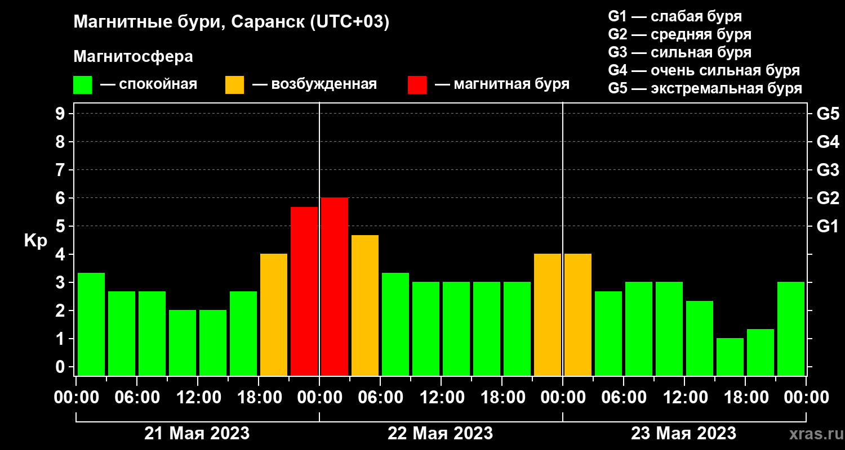
Task: Click the final '00:00' time label on the axis
Action: click(x=806, y=397)
